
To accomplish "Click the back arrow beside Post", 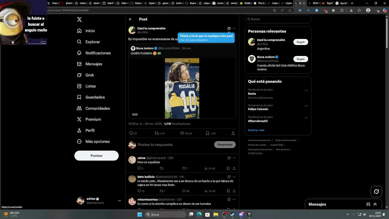I will (x=130, y=19).
